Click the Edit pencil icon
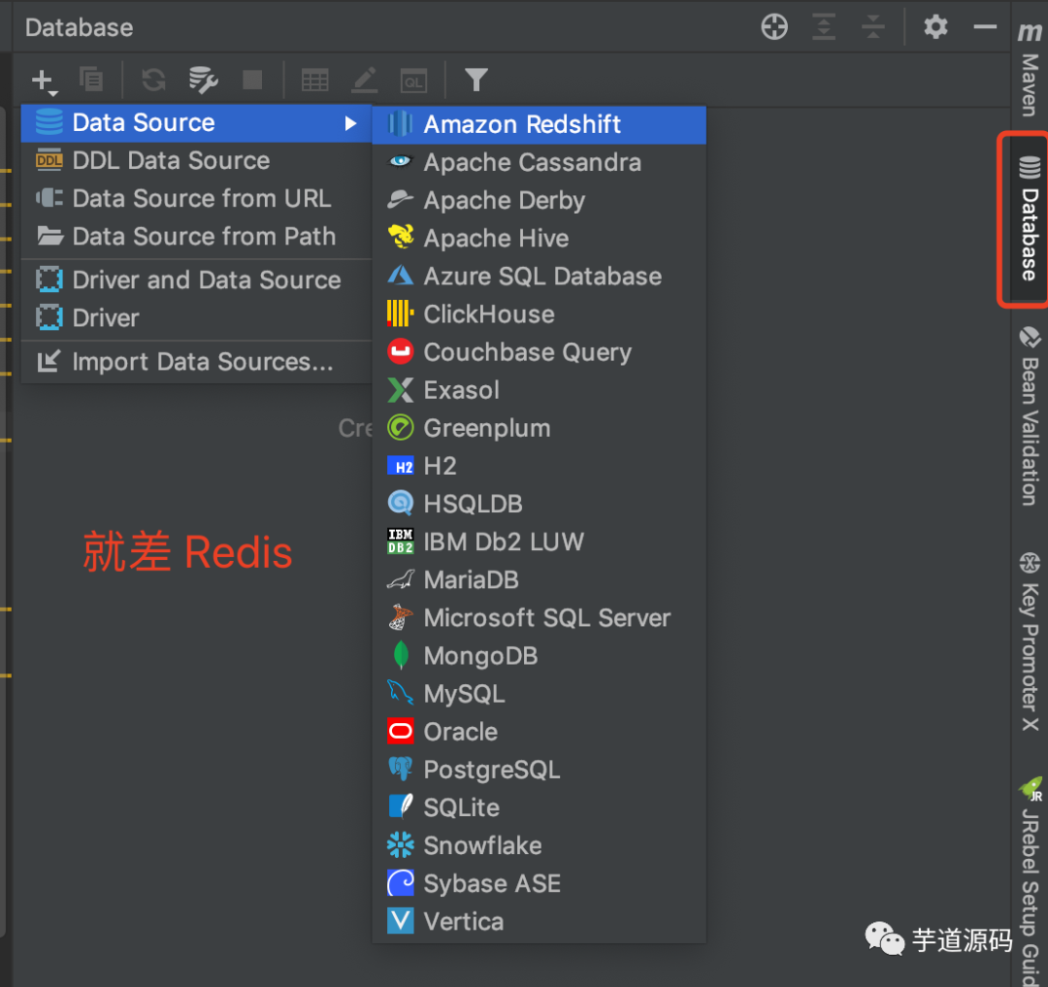The height and width of the screenshot is (987, 1048). pos(365,81)
